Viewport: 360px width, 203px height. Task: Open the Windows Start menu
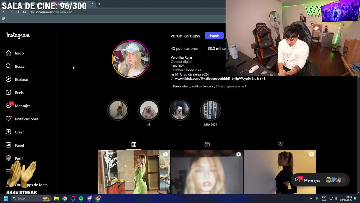pyautogui.click(x=6, y=198)
